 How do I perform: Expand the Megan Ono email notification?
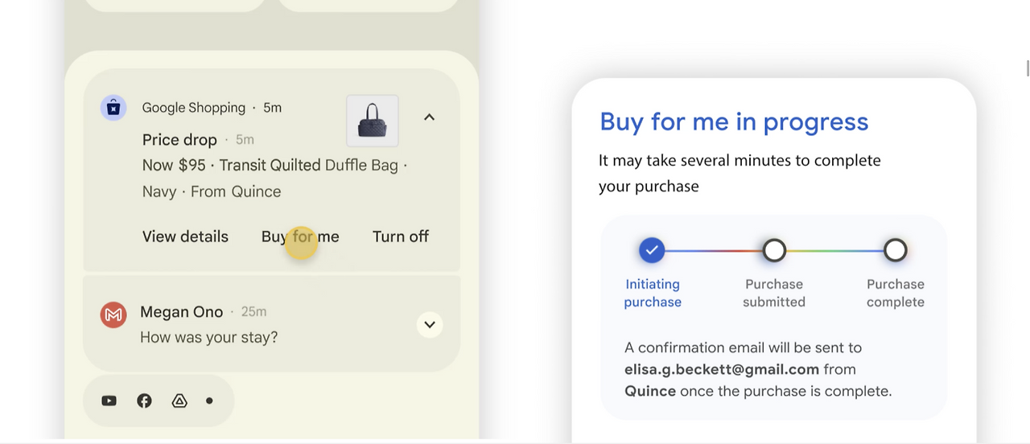tap(430, 325)
